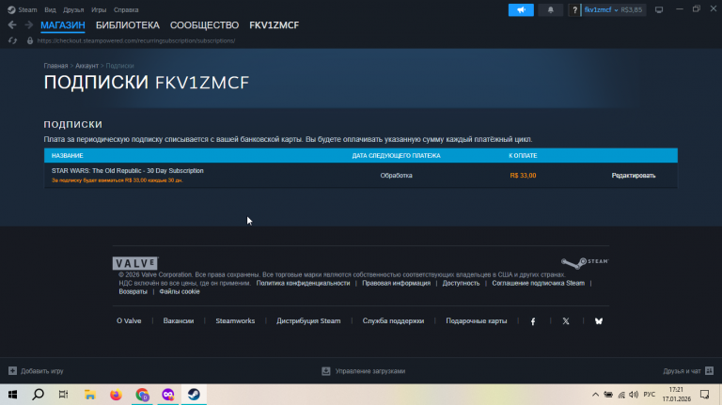Open volume control in tray
This screenshot has height=405, width=722.
[634, 395]
